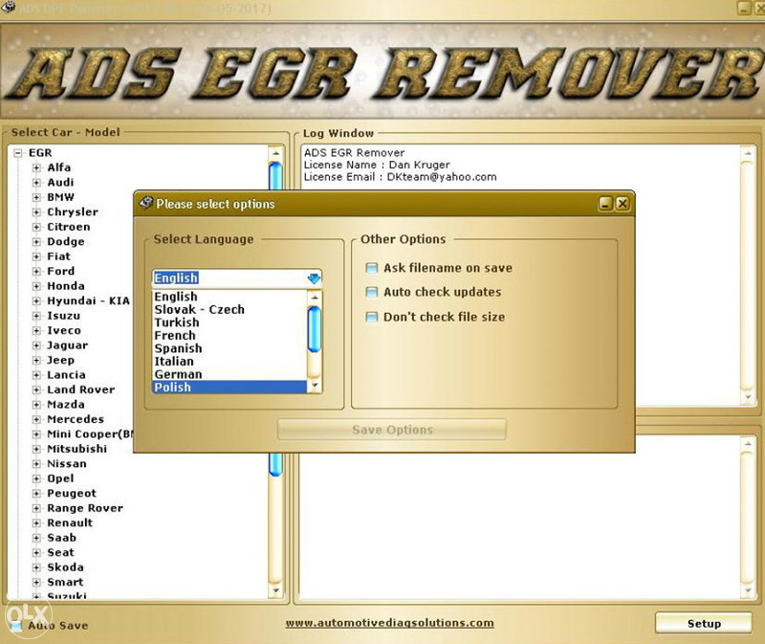Enable Don't check file size
The width and height of the screenshot is (765, 644).
[372, 318]
